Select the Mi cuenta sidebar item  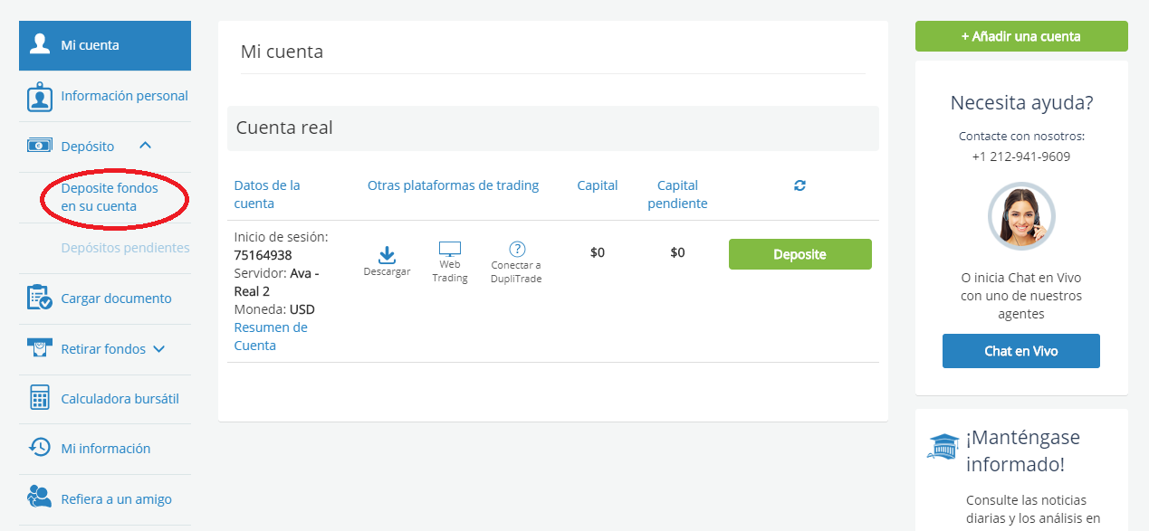[x=105, y=45]
